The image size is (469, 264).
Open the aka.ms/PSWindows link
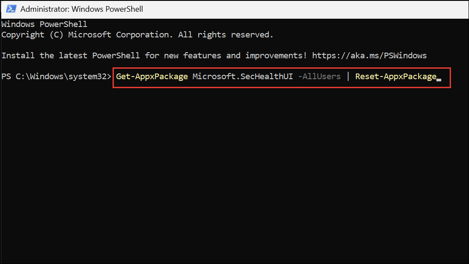pyautogui.click(x=369, y=56)
